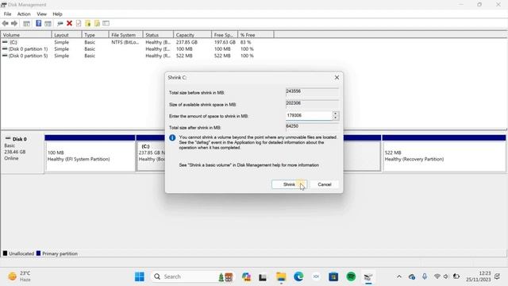Click the 237.85 GB capacity cell
The height and width of the screenshot is (286, 508).
[187, 42]
